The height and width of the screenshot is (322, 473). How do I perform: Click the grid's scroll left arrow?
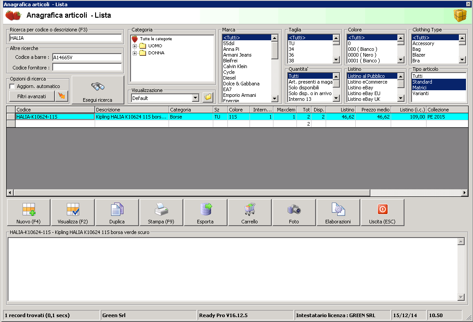[10, 193]
